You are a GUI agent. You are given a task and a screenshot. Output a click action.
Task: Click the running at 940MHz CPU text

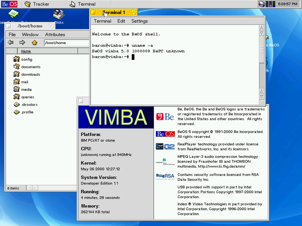[x=106, y=155]
